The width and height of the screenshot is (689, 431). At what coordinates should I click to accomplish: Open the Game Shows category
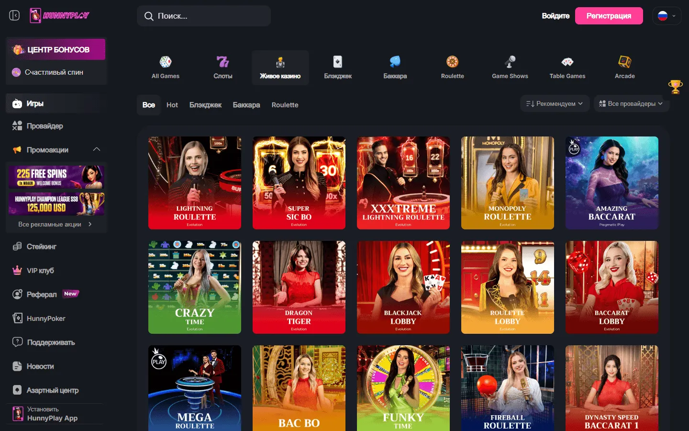[510, 68]
